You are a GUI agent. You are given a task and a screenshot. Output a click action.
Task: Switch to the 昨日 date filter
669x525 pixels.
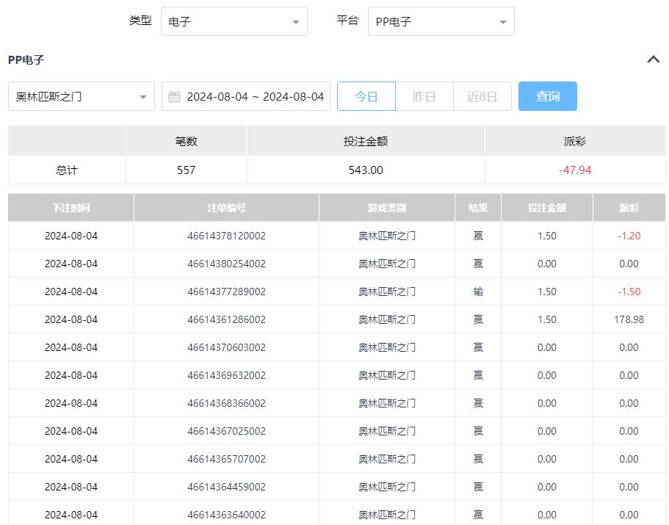point(424,97)
